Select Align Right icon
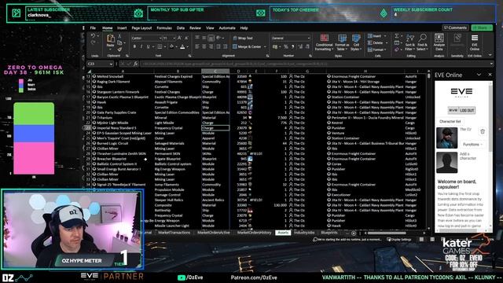The height and width of the screenshot is (283, 503). click(211, 47)
